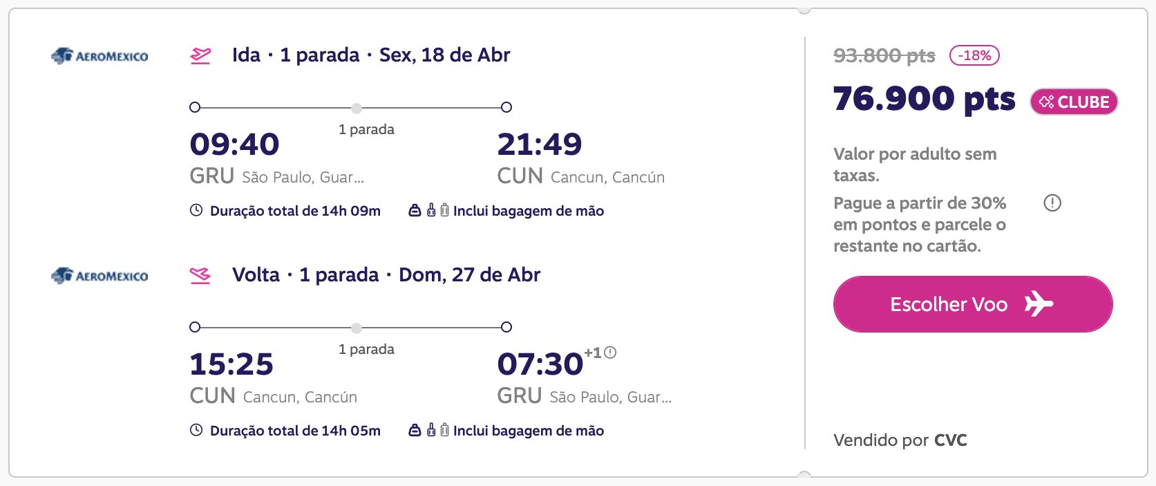Click the pink departing plane icon for Ida
Viewport: 1156px width, 486px height.
200,55
